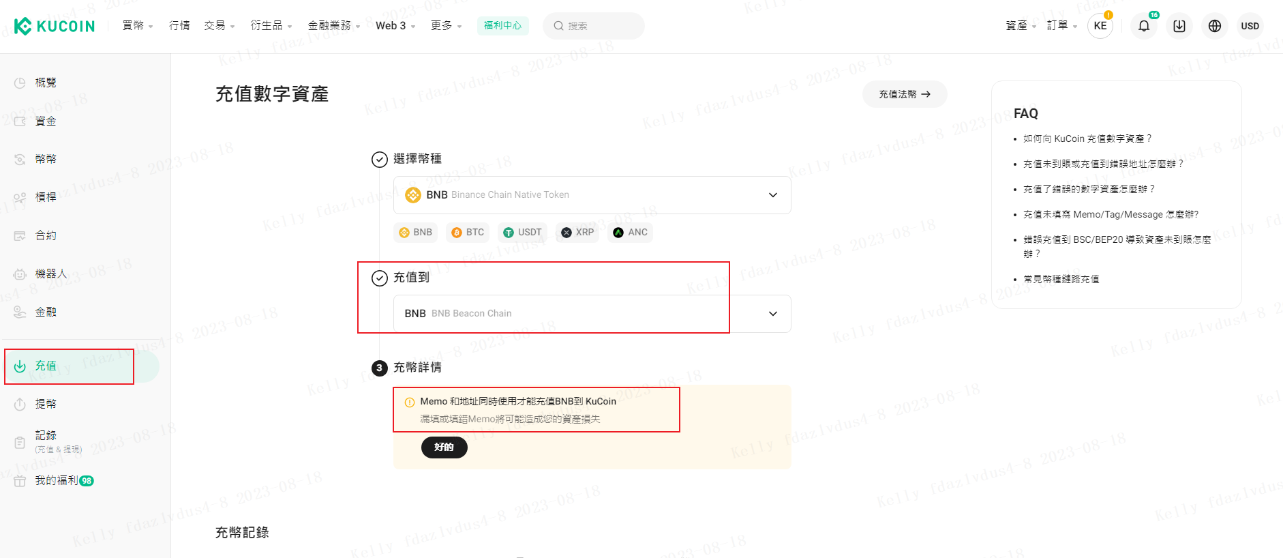
Task: Click the 幣幣 sidebar icon
Action: click(x=20, y=160)
